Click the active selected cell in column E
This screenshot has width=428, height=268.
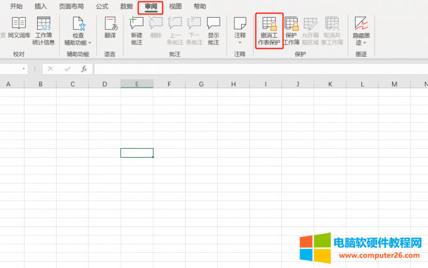click(137, 153)
